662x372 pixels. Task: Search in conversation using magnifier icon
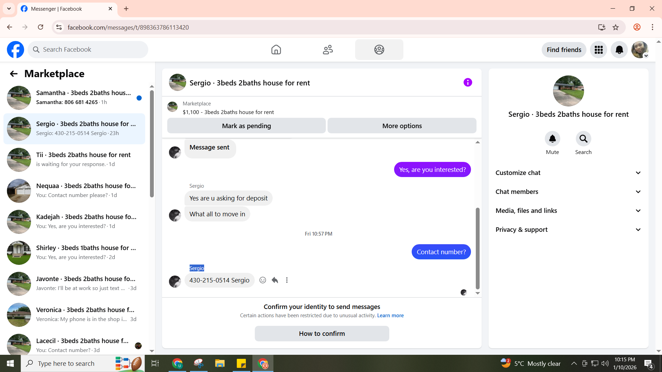tap(583, 139)
